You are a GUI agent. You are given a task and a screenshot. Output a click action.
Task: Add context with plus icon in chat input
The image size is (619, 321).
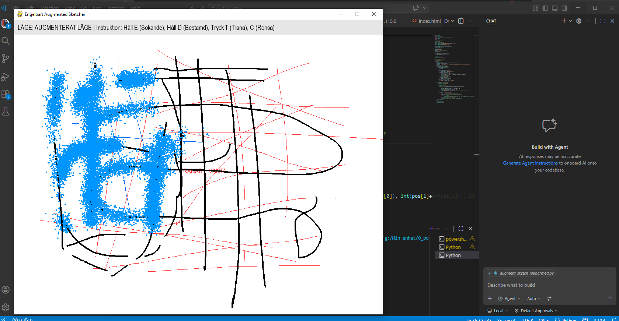click(x=490, y=299)
